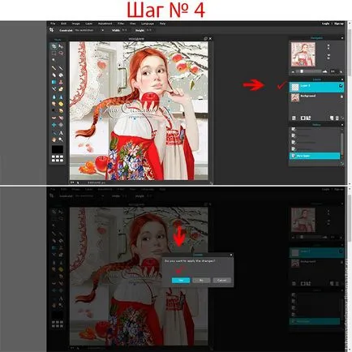
Task: Close the apply changes dialog with X
Action: 231,255
